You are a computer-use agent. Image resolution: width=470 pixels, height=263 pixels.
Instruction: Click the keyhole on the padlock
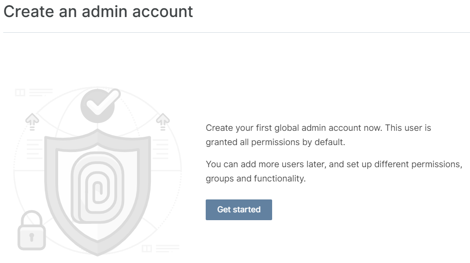coord(31,237)
